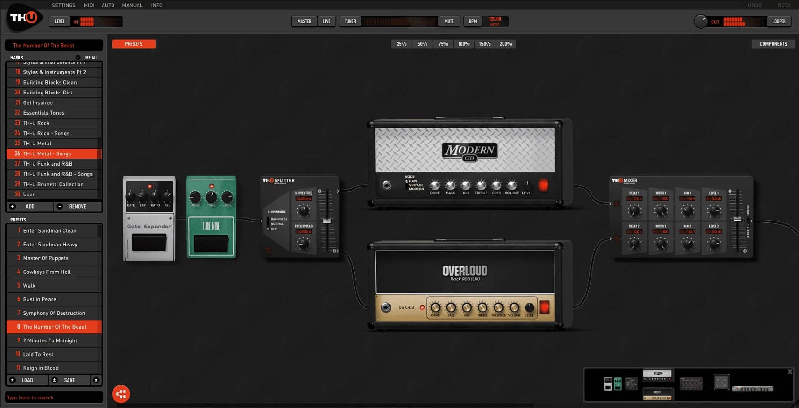Open the MIDI menu
799x408 pixels.
click(x=89, y=5)
